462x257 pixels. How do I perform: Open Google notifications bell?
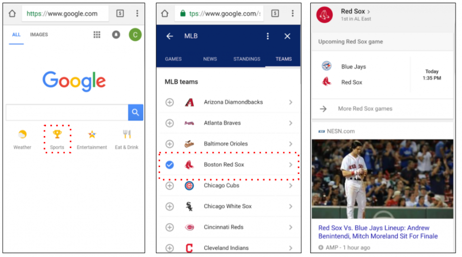116,34
